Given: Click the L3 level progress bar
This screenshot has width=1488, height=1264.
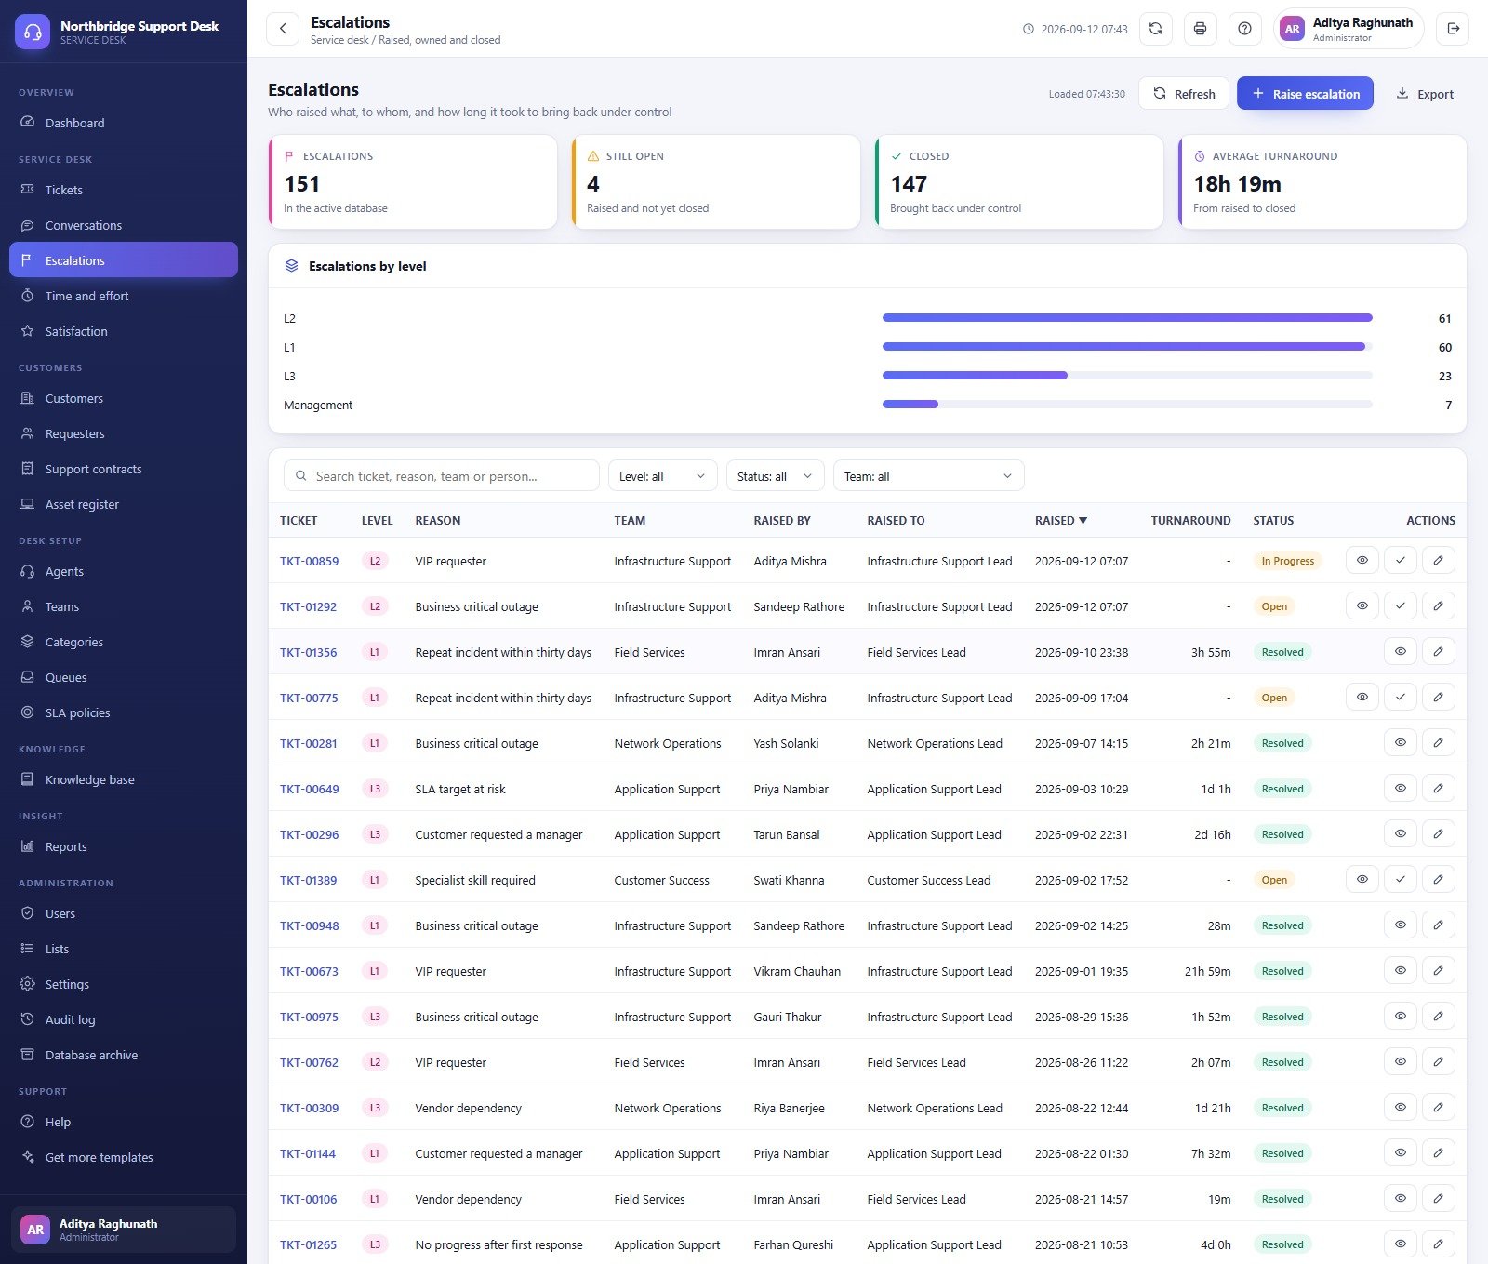Looking at the screenshot, I should (1127, 376).
